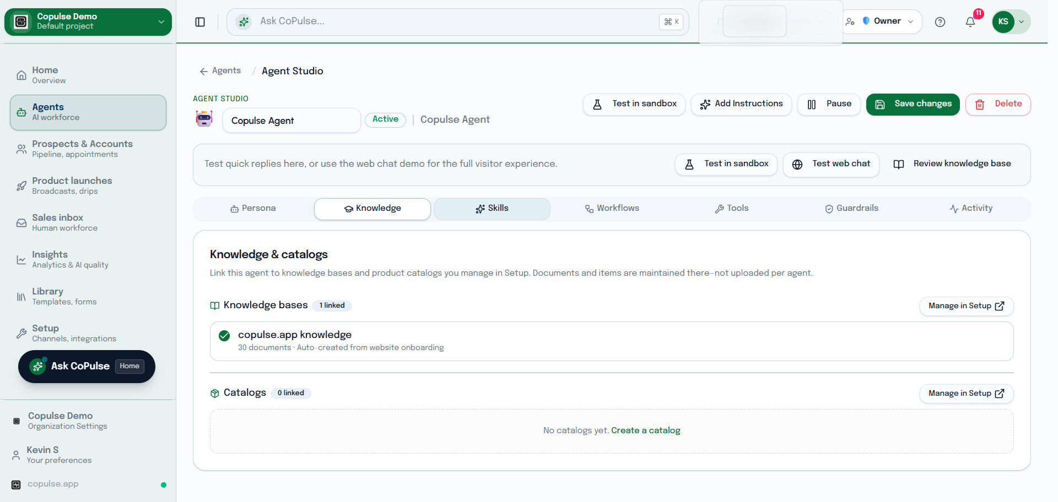Switch to the Skills tab
The width and height of the screenshot is (1058, 502).
tap(492, 209)
